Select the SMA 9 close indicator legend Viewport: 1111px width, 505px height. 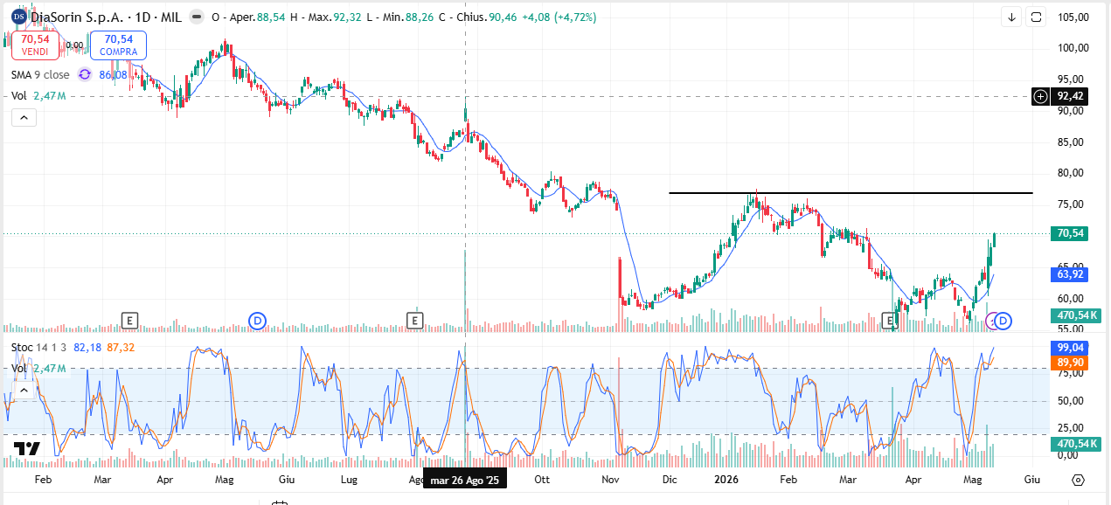[x=40, y=75]
